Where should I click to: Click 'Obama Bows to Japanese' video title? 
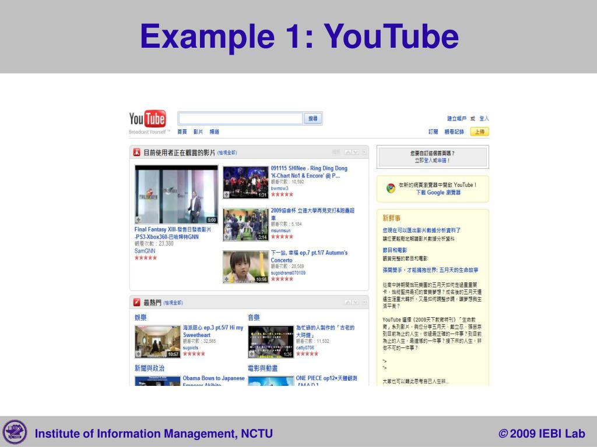coord(213,381)
